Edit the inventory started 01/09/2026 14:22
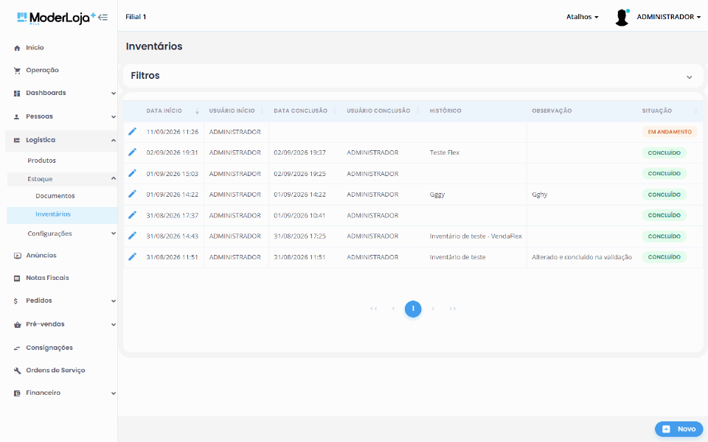This screenshot has height=442, width=708. [x=132, y=194]
